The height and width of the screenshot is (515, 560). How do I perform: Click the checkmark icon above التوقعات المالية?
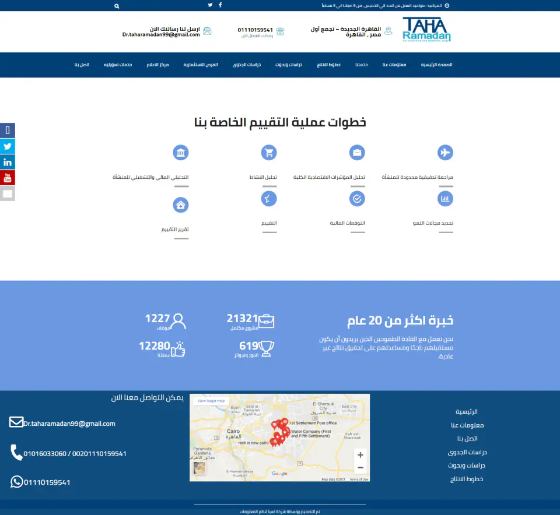click(357, 199)
